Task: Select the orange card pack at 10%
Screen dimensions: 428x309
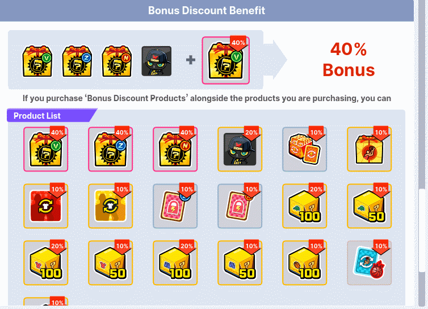Action: (304, 149)
